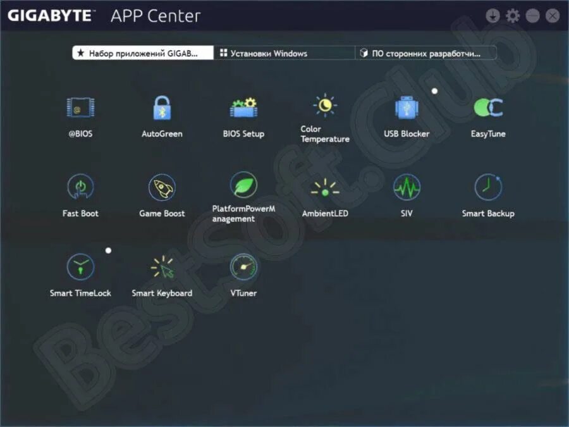Launch AutoGreen with the padlock icon
The image size is (569, 427).
pos(162,108)
